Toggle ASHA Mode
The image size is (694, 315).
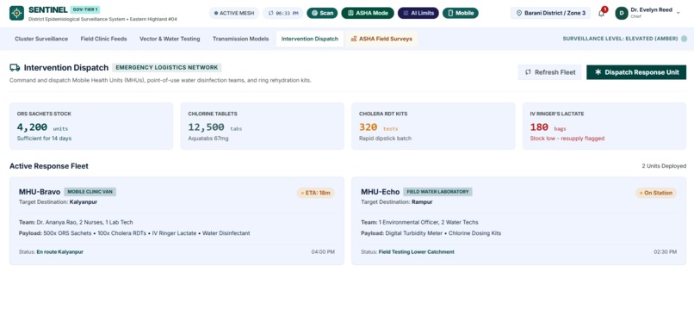368,13
